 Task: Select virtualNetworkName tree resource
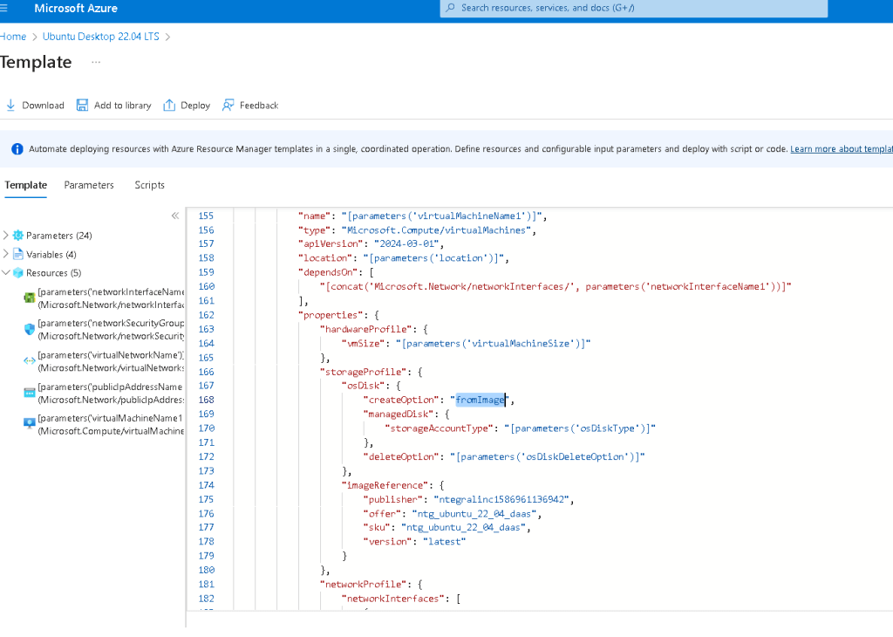pos(104,361)
